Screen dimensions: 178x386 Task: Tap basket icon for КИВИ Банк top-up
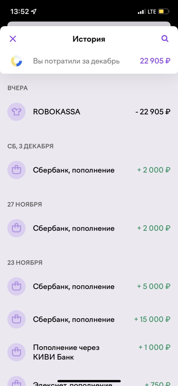(16, 352)
